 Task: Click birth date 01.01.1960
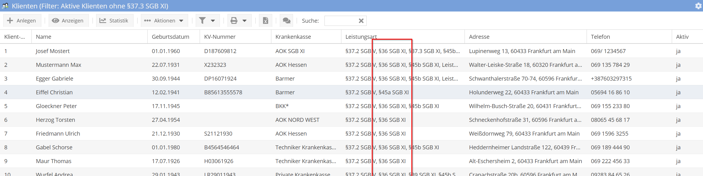coord(166,51)
